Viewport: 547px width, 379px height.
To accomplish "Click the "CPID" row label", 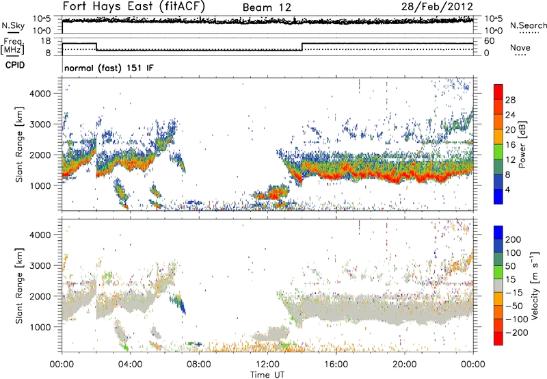I will [15, 65].
